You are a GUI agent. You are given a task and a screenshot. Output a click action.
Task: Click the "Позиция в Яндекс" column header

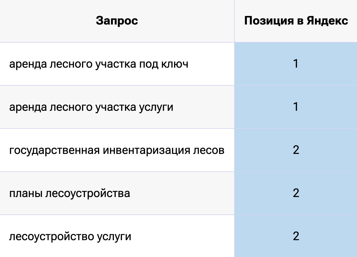click(296, 21)
